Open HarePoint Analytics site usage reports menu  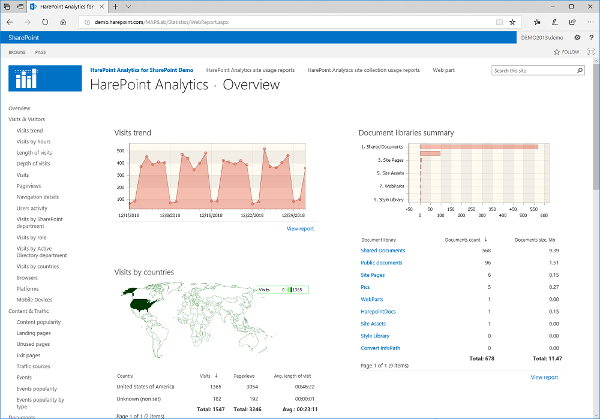(250, 70)
